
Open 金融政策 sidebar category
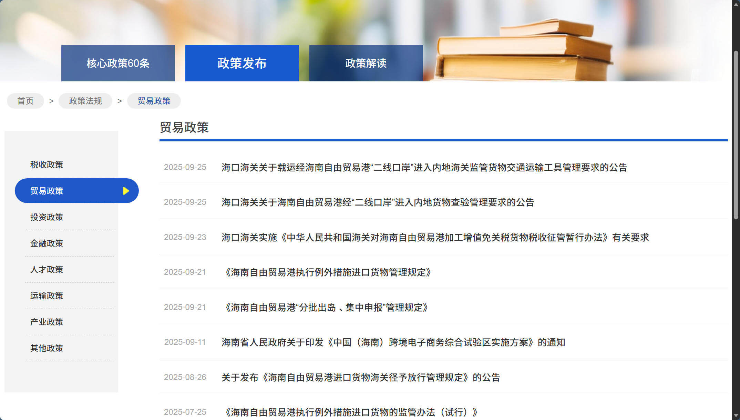click(47, 243)
